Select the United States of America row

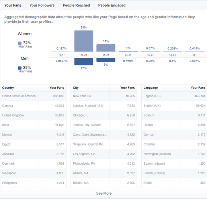coord(33,96)
